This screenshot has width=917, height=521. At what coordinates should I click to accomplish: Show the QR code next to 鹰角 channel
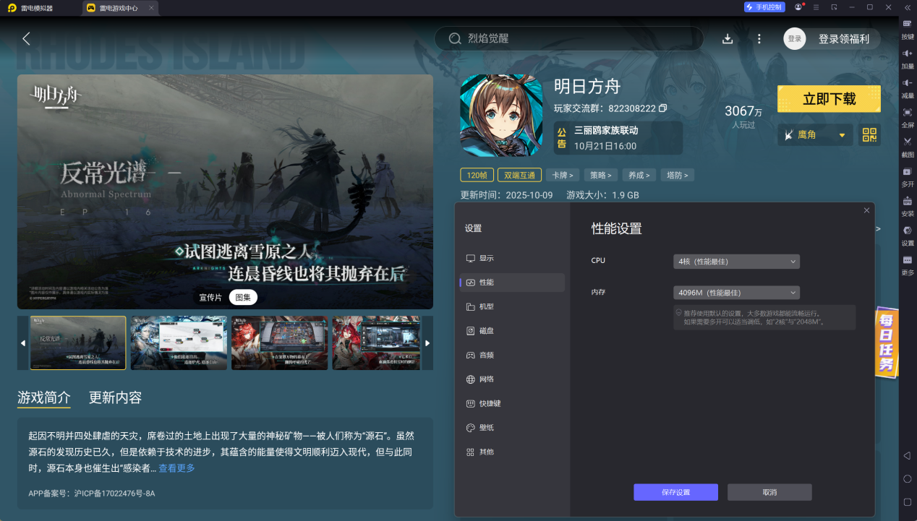click(869, 134)
